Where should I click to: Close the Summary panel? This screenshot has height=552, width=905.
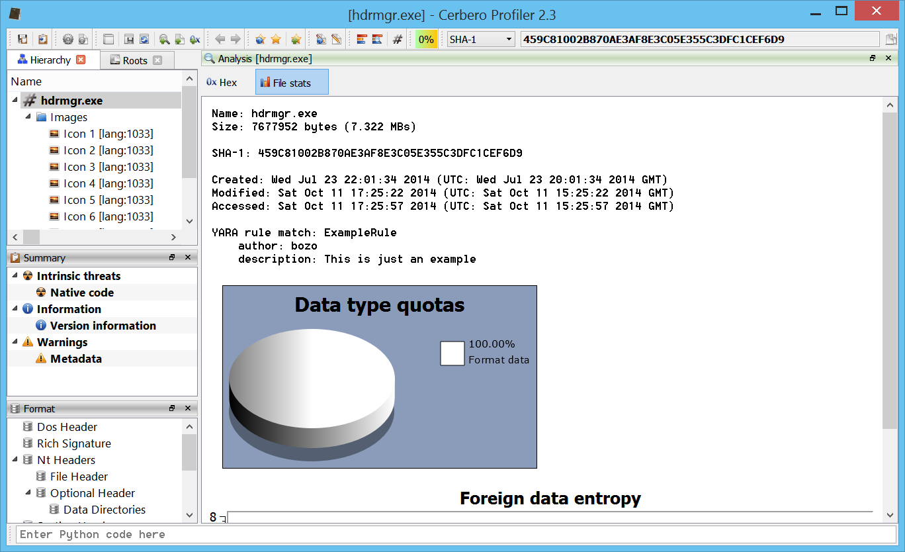coord(188,257)
